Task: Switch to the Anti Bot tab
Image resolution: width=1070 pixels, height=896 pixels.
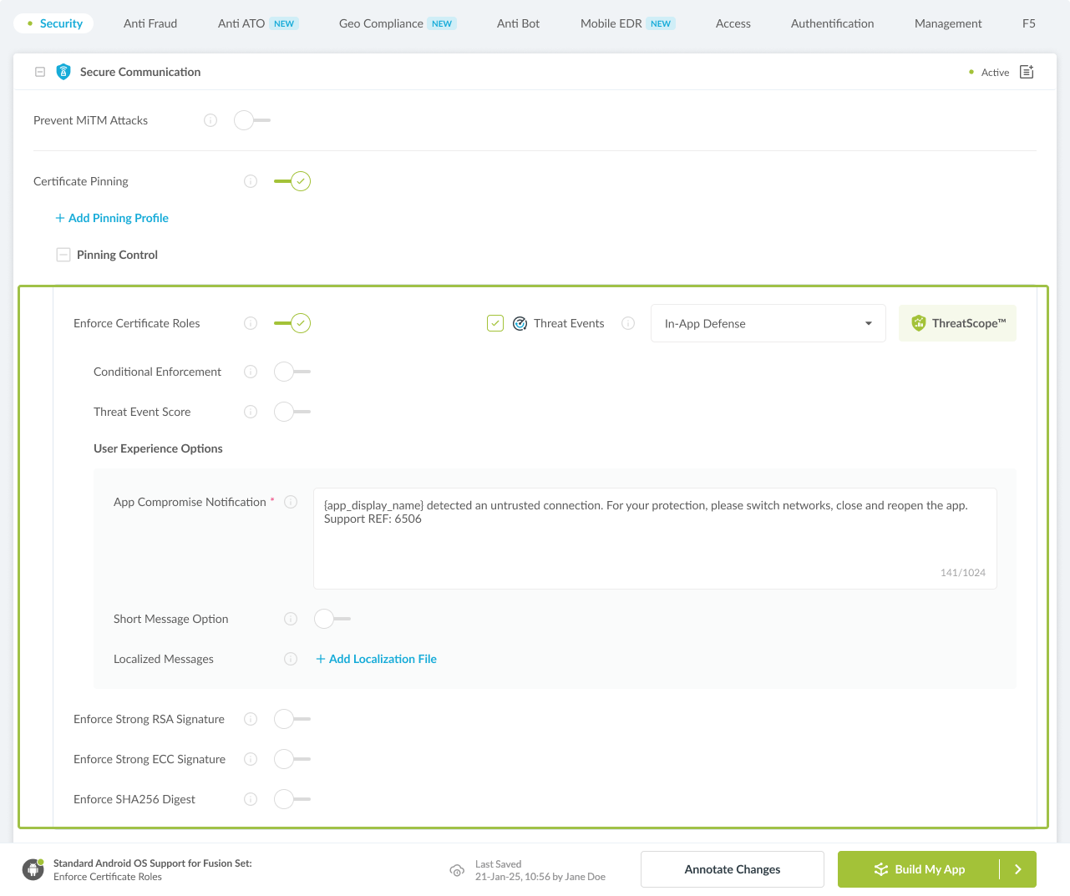Action: (x=518, y=23)
